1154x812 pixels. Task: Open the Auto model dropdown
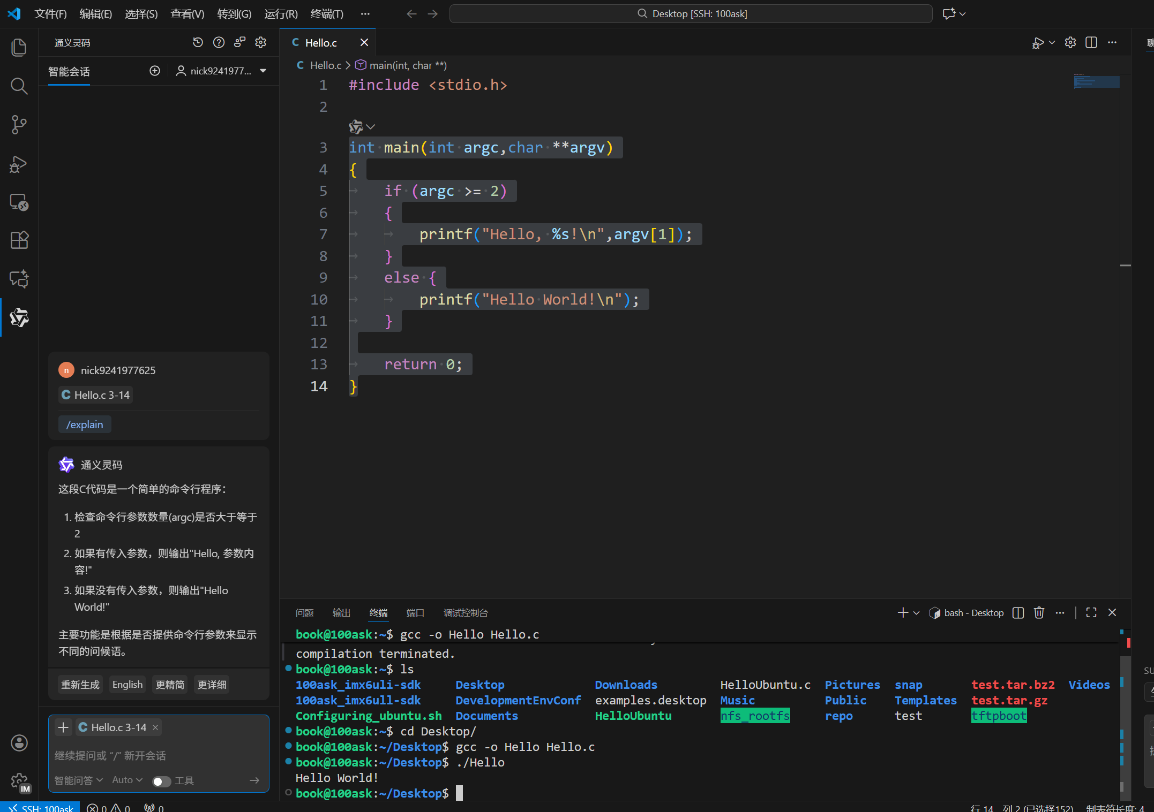click(x=127, y=780)
